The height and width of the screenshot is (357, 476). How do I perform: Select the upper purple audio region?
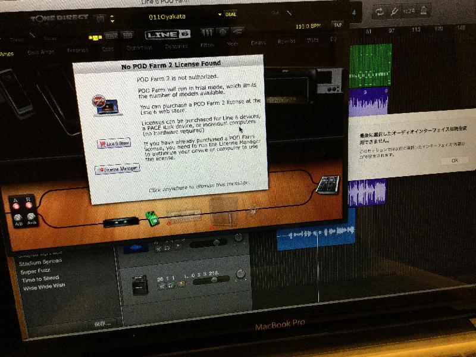coord(368,102)
